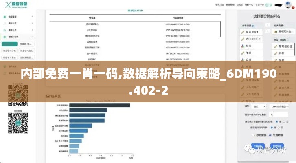
Task: Choose 是 for standardizing data
Action: pos(276,121)
